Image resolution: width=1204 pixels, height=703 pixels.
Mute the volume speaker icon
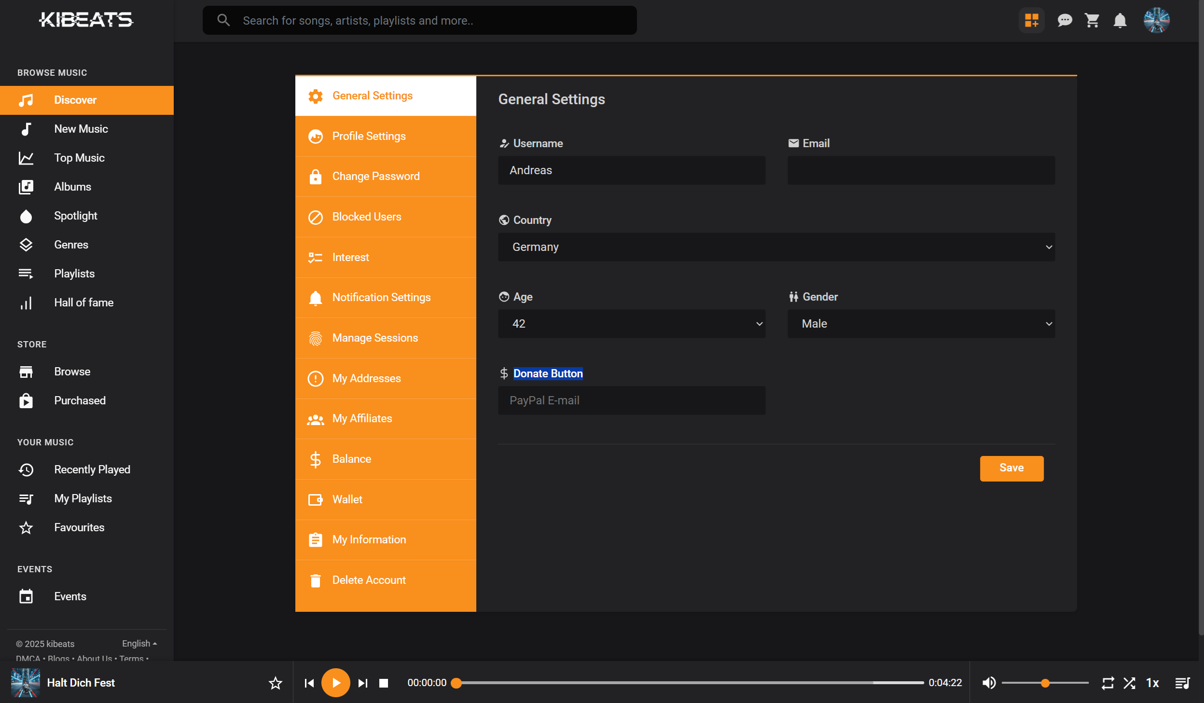989,683
